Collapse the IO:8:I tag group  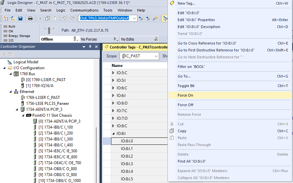[x=114, y=134]
